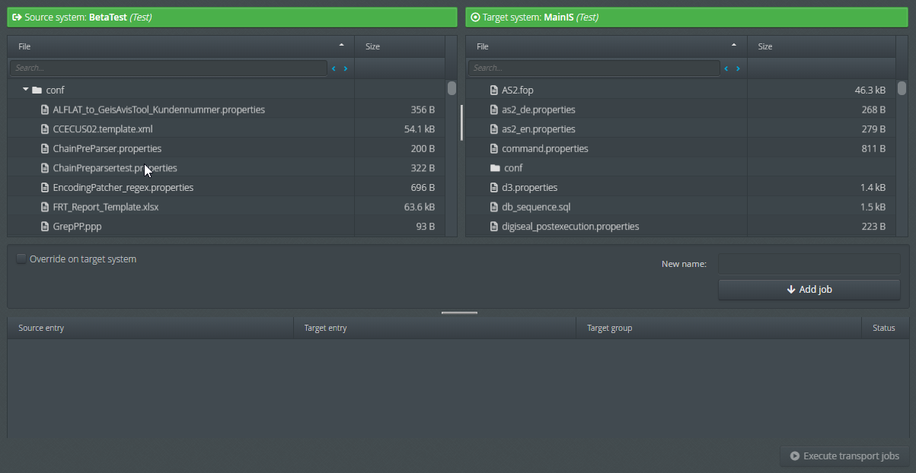
Task: Click the splitter handle above job table
Action: point(459,313)
